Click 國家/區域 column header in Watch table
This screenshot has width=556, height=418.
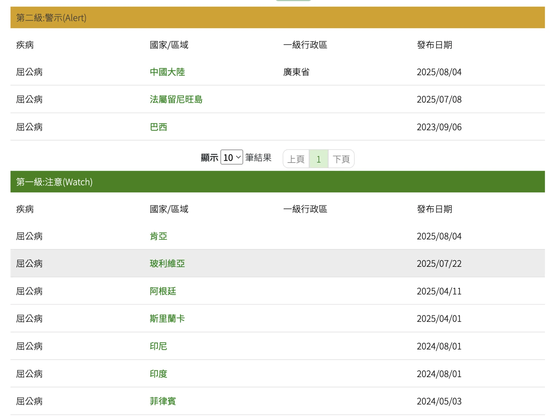(169, 209)
